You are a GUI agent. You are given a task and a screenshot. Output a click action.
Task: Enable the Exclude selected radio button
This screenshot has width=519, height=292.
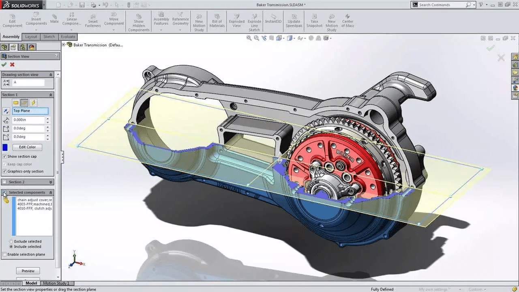[11, 241]
